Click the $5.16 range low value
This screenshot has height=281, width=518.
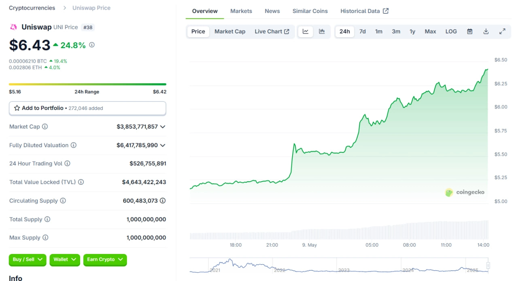pyautogui.click(x=15, y=92)
